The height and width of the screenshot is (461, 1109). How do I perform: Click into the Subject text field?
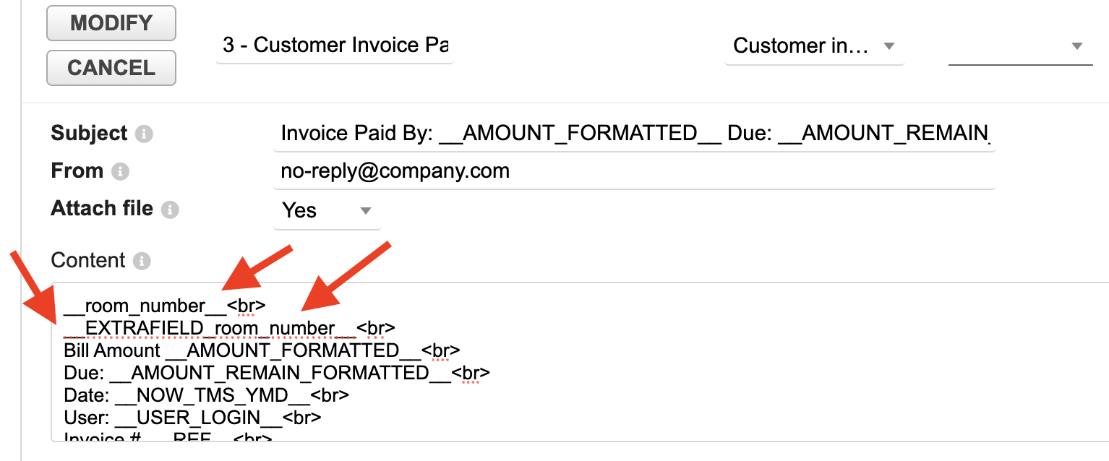click(x=633, y=134)
